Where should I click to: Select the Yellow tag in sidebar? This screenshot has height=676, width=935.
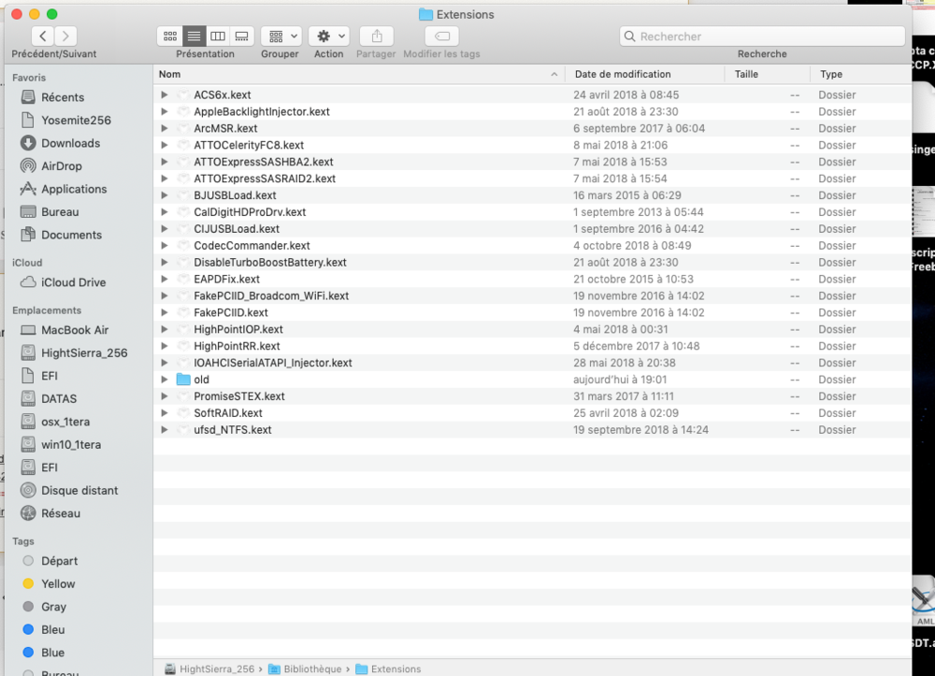[58, 583]
